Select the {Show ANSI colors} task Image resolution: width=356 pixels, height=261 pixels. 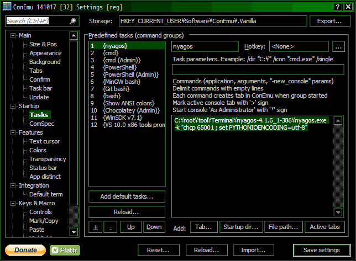tap(127, 103)
